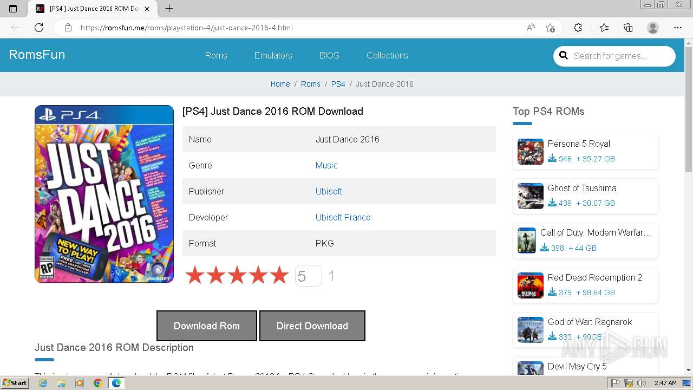Click the Action Center flag icon

pos(616,383)
